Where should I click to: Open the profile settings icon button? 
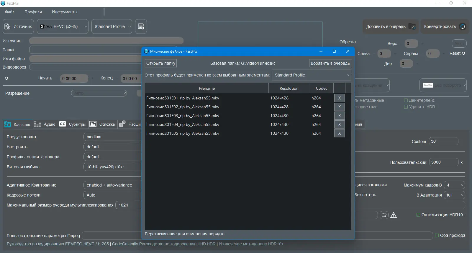point(141,26)
